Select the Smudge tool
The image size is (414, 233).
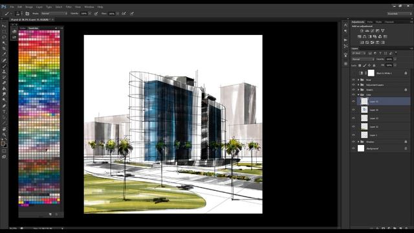coord(4,94)
